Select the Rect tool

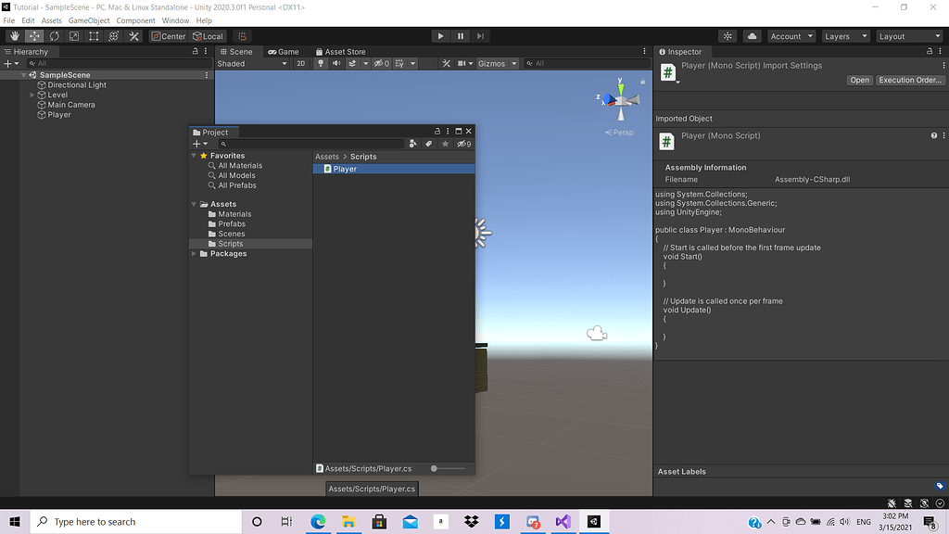coord(94,36)
